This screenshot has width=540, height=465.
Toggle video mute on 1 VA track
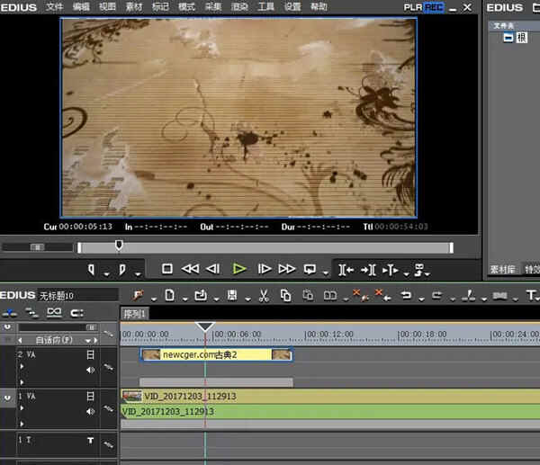[90, 396]
